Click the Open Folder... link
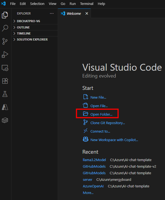Viewport: 165px width, 200px height. point(101,115)
